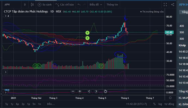Click the lower green B marker
188x108 pixels.
87,38
